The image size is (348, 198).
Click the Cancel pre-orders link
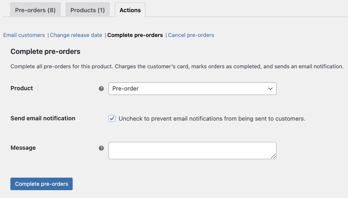(191, 35)
